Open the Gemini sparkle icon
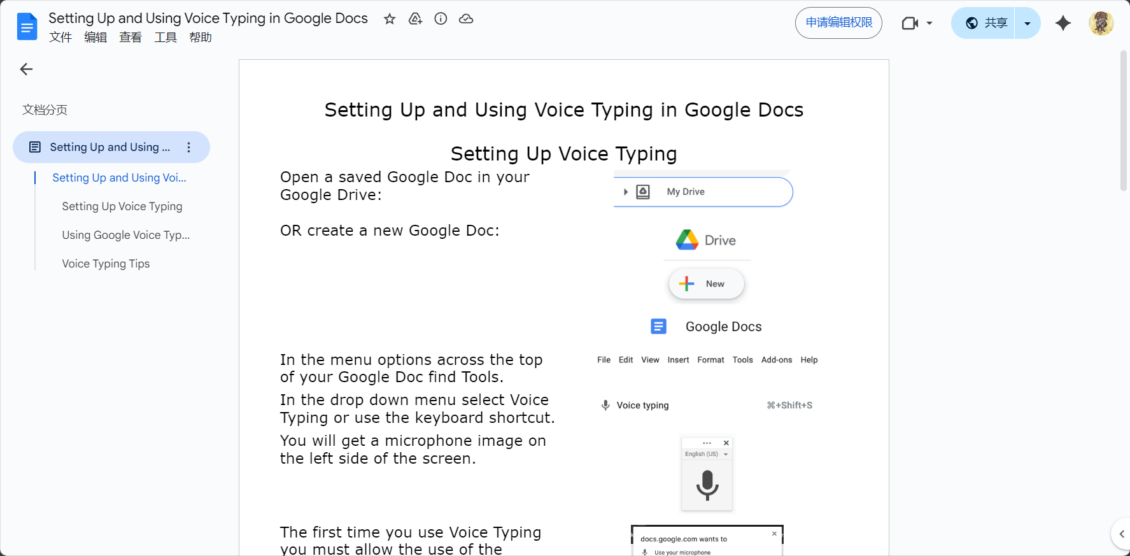Viewport: 1130px width, 556px height. tap(1063, 24)
